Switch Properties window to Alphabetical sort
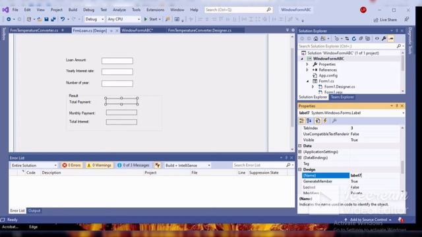 (x=309, y=120)
